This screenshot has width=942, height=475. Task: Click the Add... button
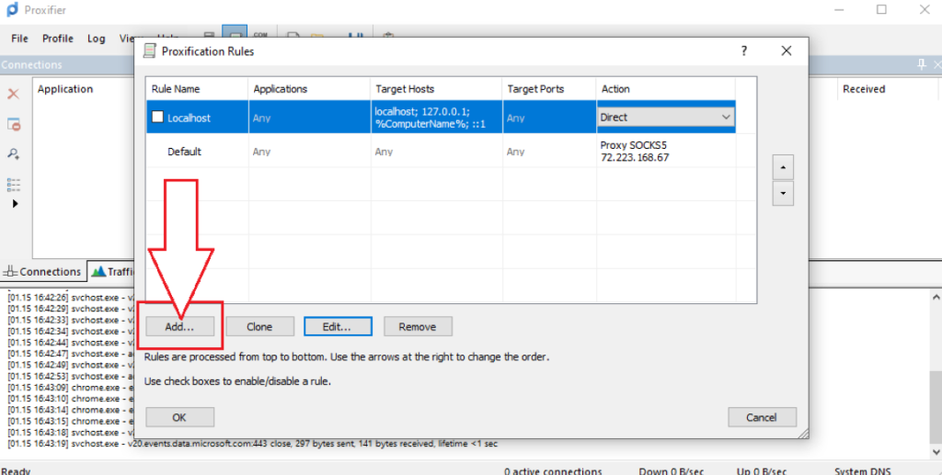(179, 326)
